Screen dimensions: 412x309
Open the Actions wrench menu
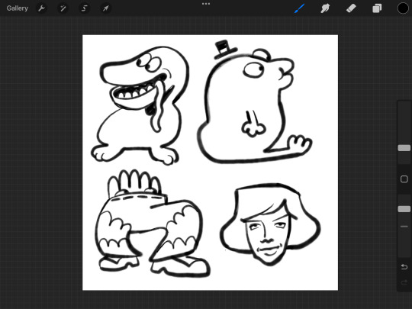coord(41,8)
